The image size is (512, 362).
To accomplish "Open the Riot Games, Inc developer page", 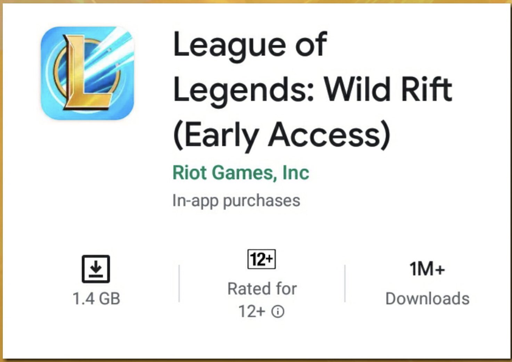I will [x=241, y=173].
